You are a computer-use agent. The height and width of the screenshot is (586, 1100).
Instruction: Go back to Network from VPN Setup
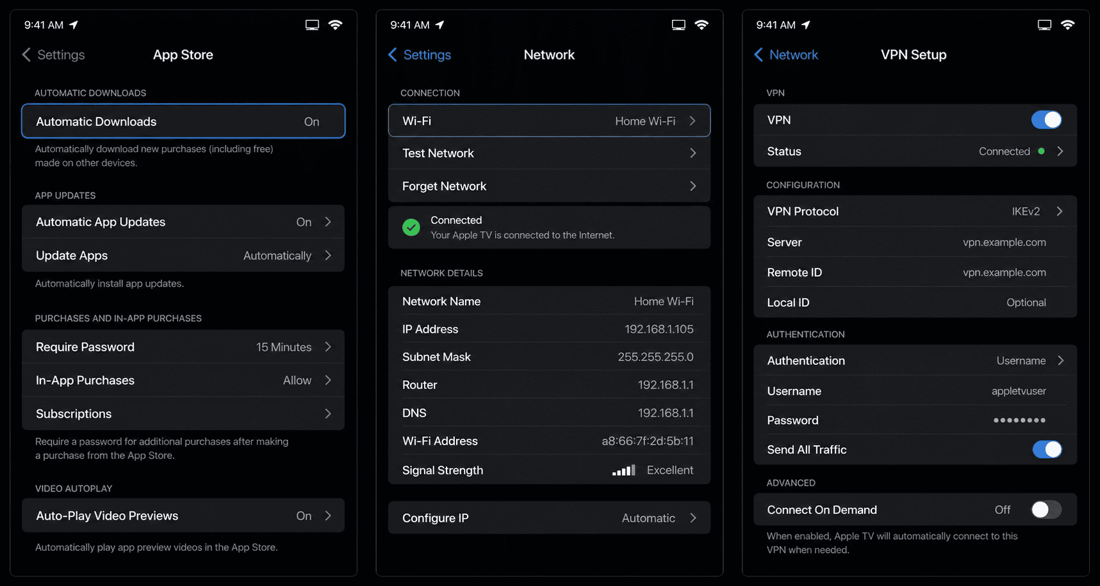786,55
